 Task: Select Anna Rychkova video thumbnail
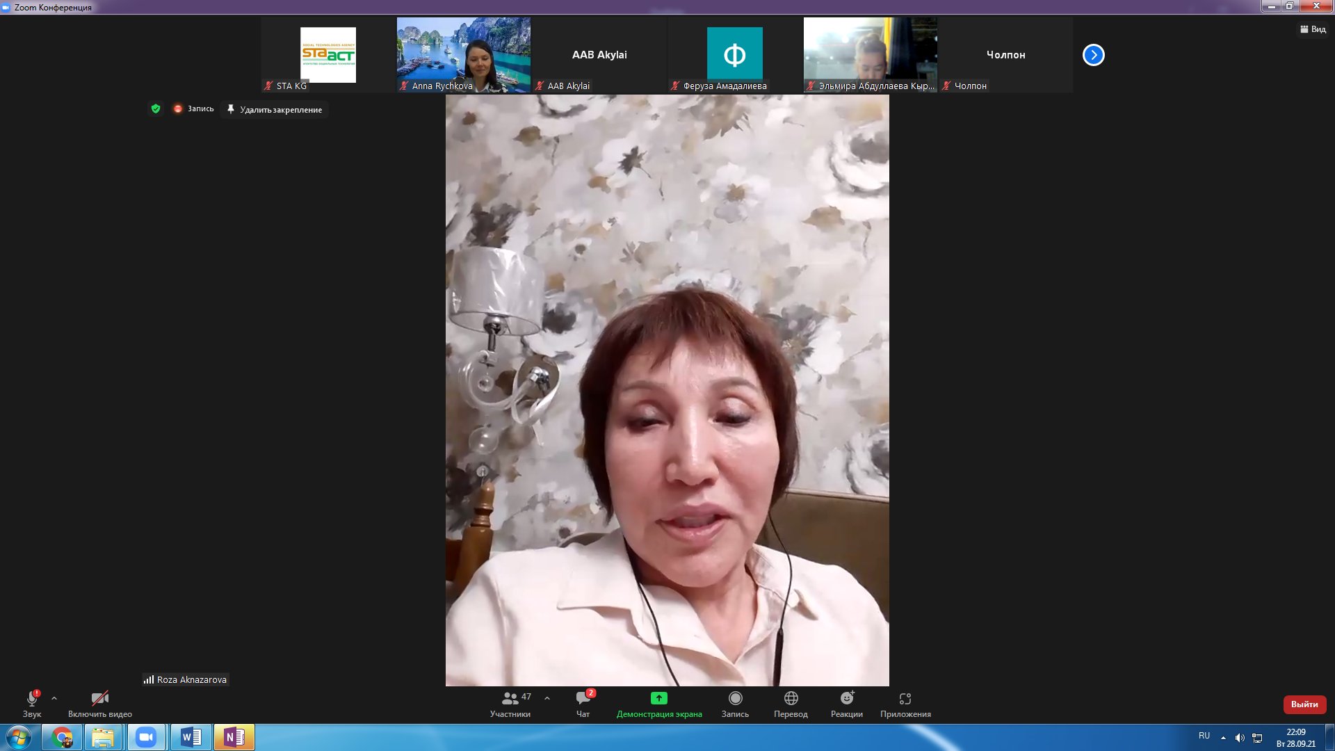pyautogui.click(x=463, y=55)
